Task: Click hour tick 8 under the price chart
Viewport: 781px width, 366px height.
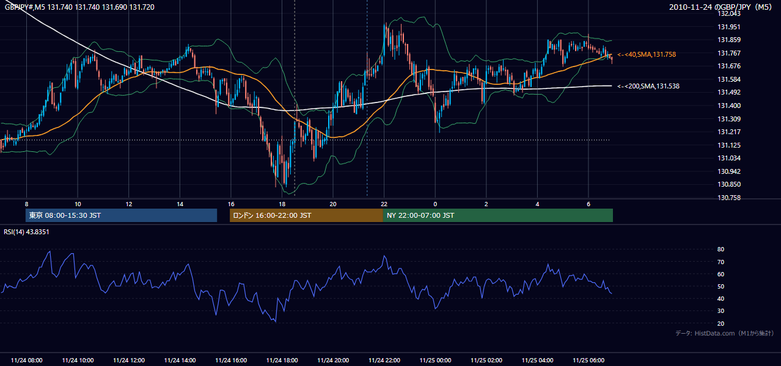Action: click(x=26, y=204)
